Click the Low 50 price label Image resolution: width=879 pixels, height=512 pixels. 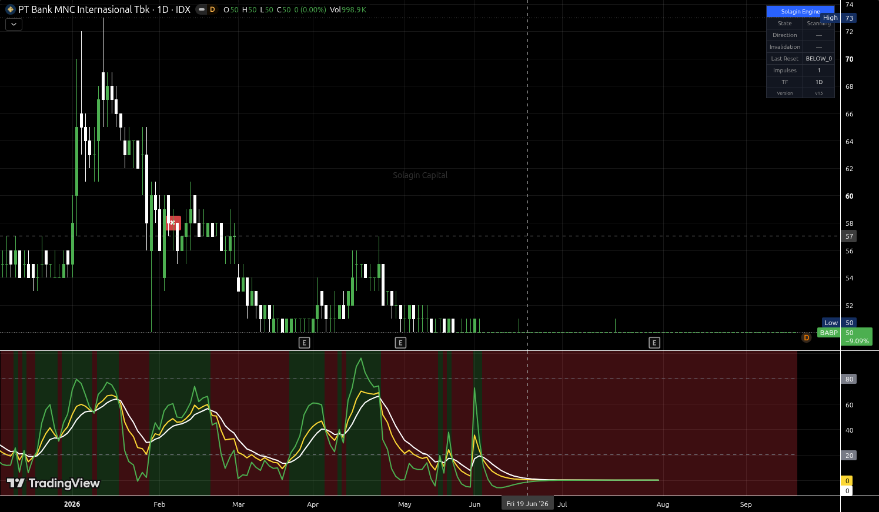[839, 323]
